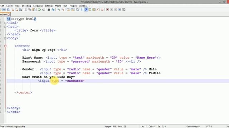
Task: Open the Replace dialog icon
Action: coord(53,10)
